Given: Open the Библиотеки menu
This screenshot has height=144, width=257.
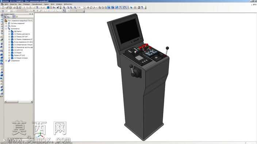Looking at the screenshot, I should (68, 4).
